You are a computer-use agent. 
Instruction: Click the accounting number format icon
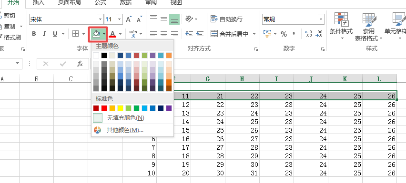[267, 34]
